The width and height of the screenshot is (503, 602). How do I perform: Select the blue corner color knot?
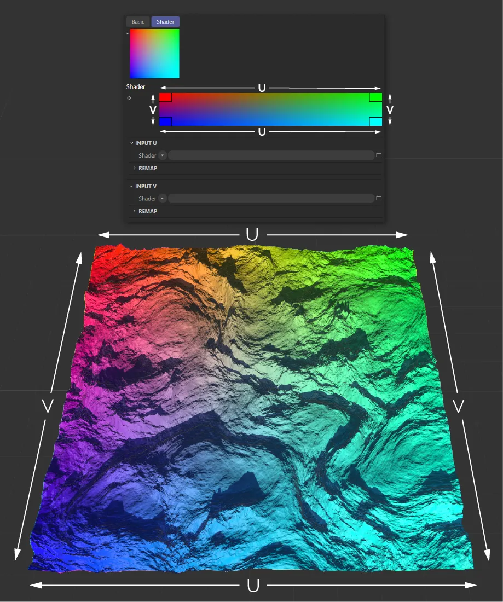tap(165, 121)
